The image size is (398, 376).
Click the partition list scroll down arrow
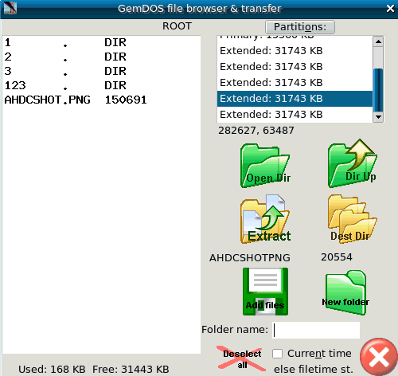coord(378,117)
